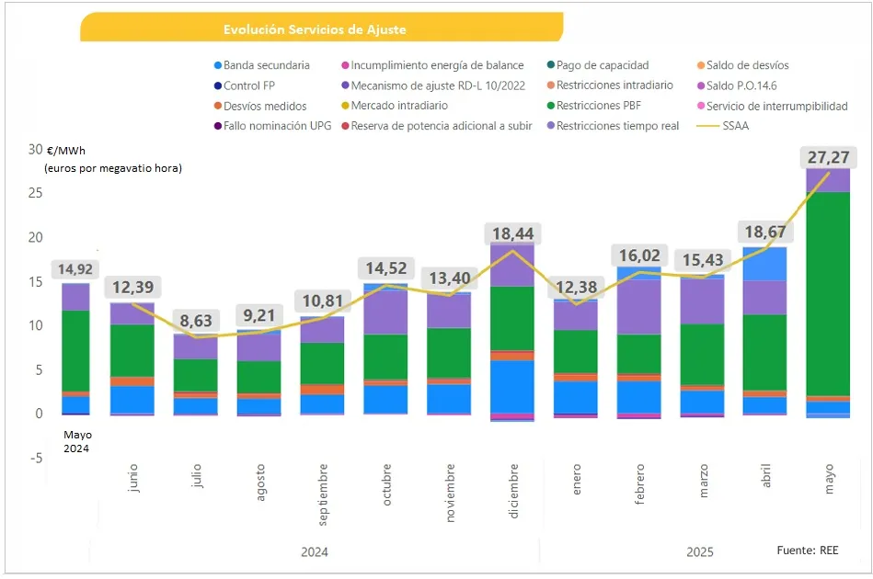Click the 16,02 data label for febrero
Screen dimensions: 873x579
pos(639,255)
